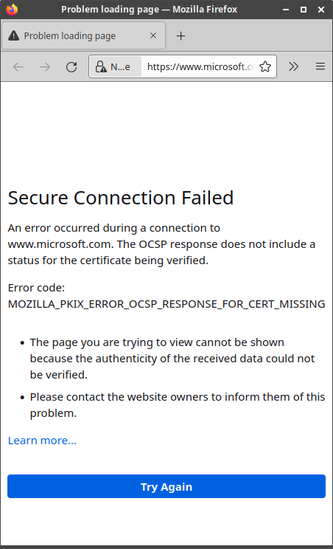This screenshot has height=549, width=333.
Task: Close the Problem loading page tab
Action: (153, 35)
